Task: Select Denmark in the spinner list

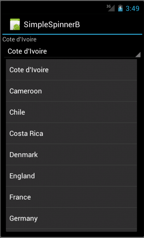Action: [x=71, y=155]
